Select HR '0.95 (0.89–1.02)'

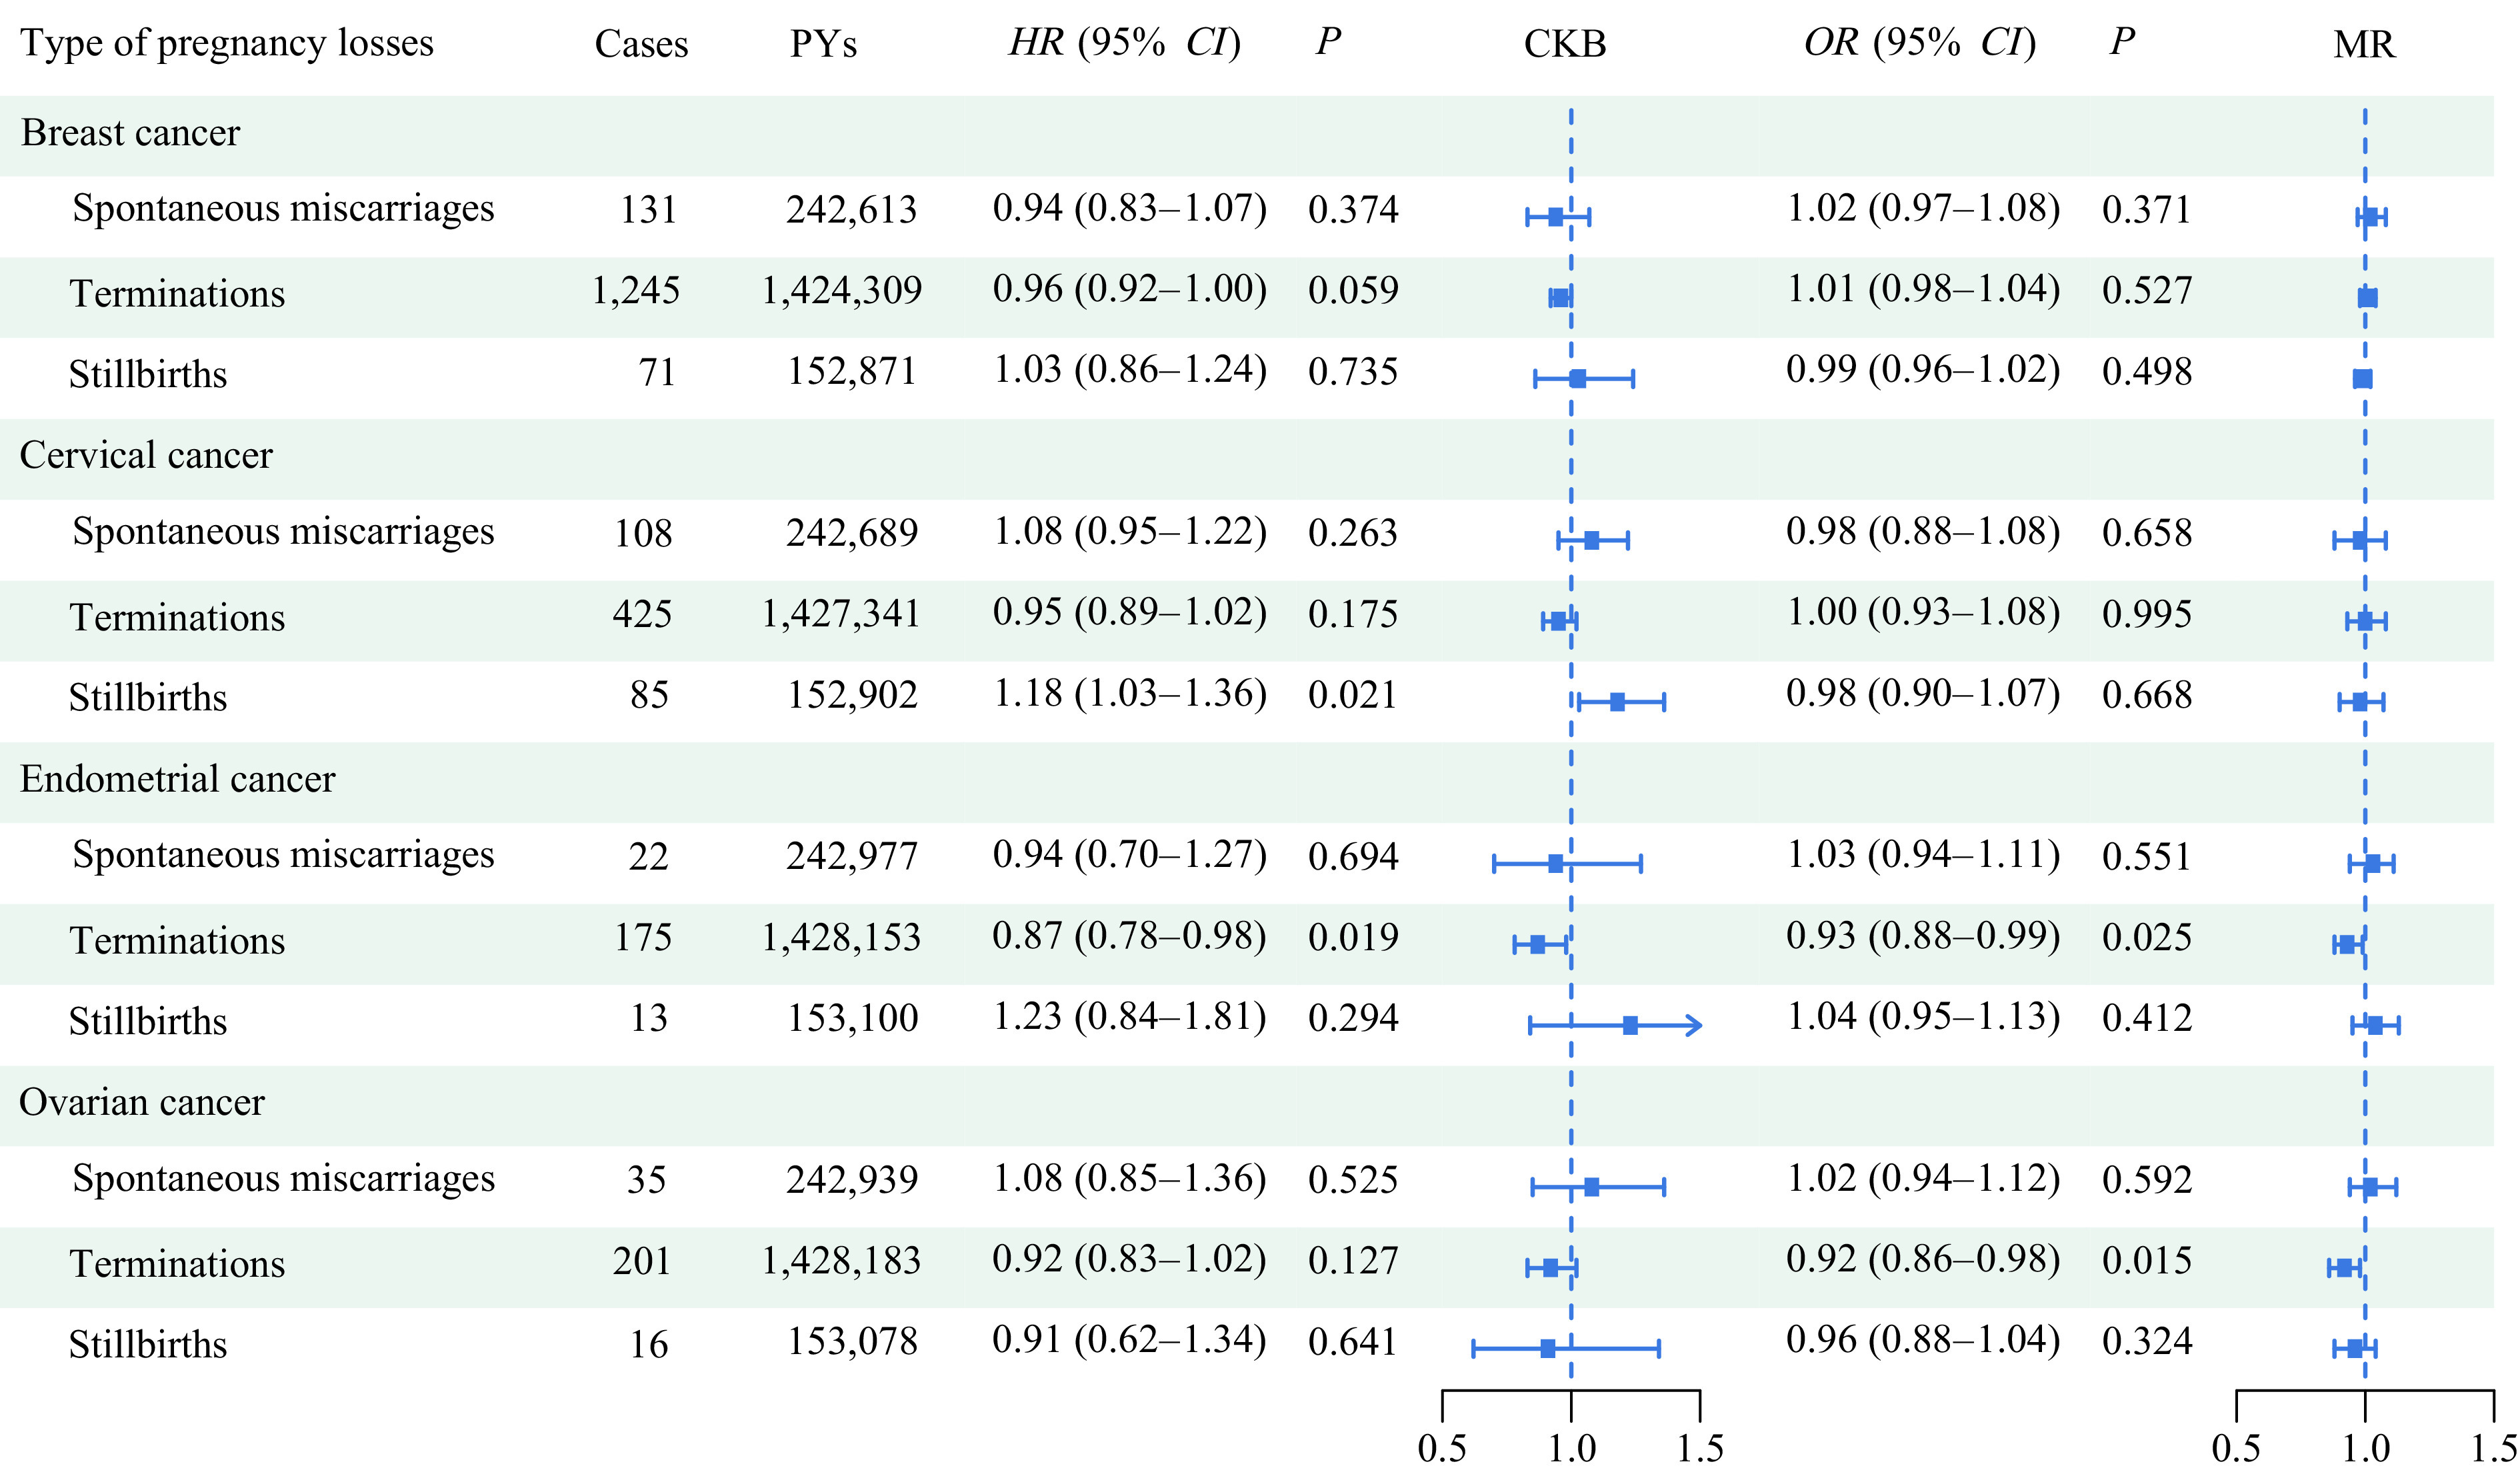pyautogui.click(x=1130, y=612)
